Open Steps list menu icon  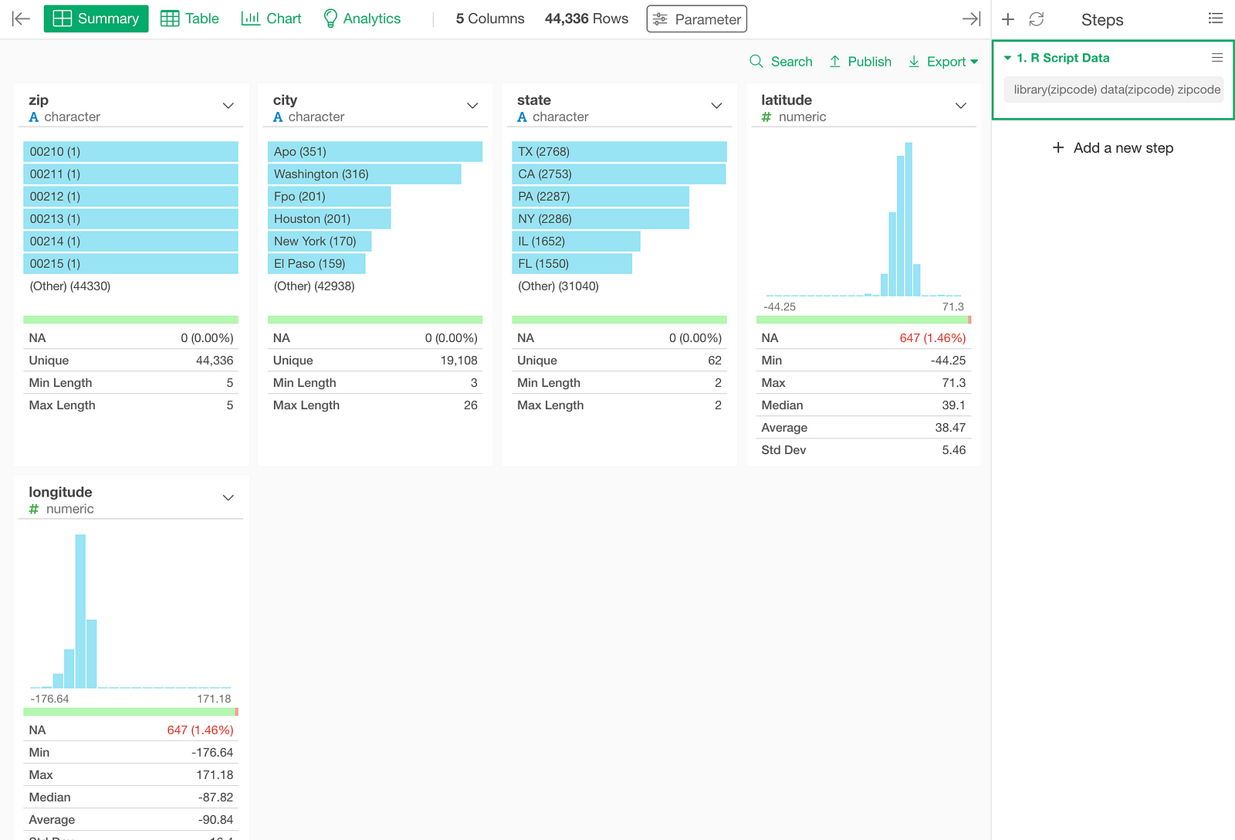(x=1216, y=19)
